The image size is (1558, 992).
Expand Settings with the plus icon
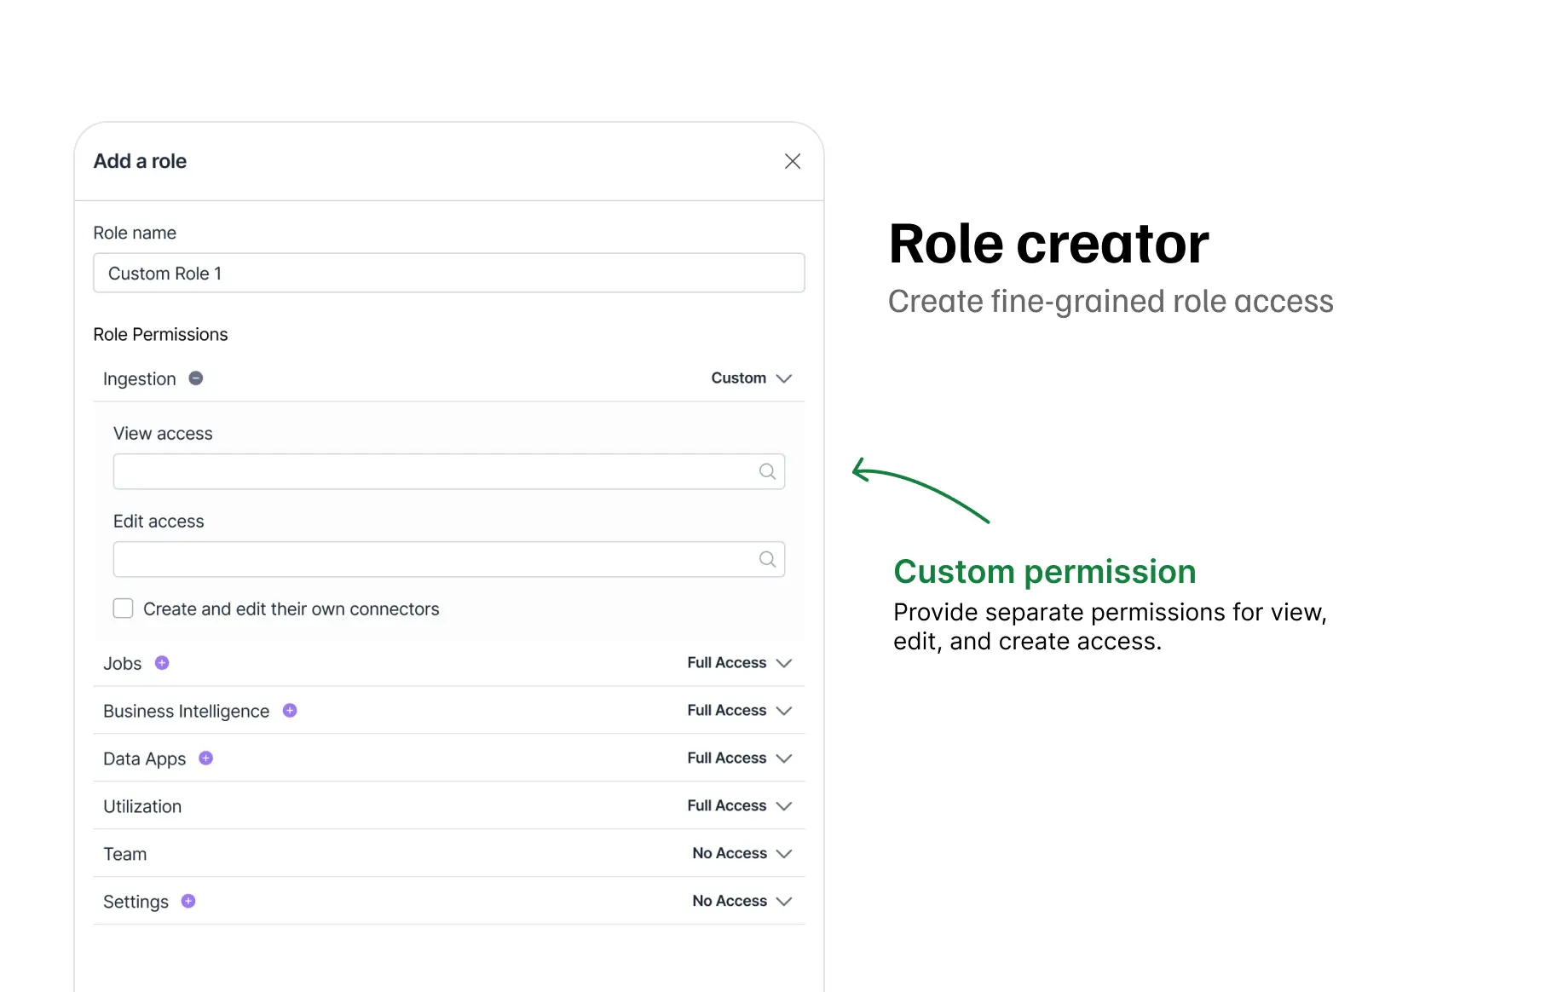pyautogui.click(x=188, y=902)
